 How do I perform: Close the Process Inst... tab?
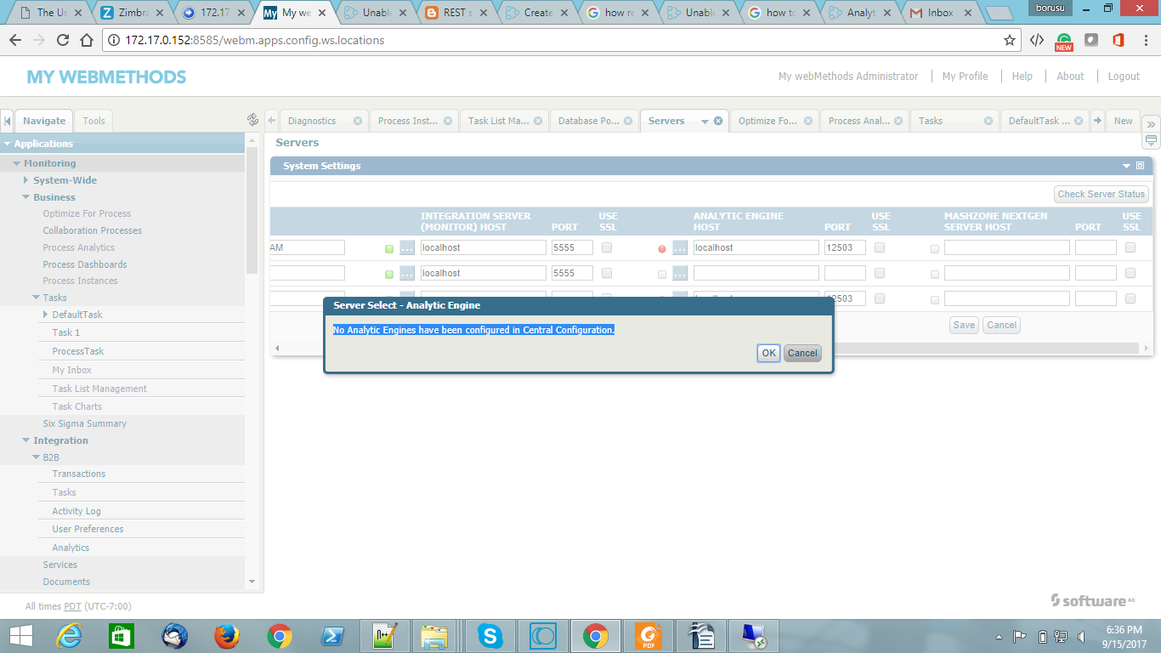pyautogui.click(x=448, y=121)
